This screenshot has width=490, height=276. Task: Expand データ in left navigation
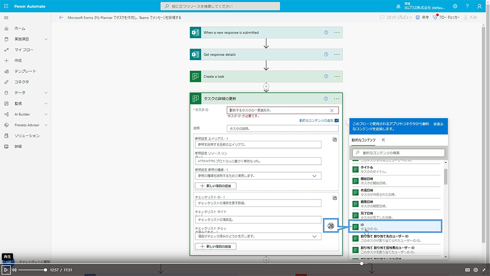click(46, 93)
